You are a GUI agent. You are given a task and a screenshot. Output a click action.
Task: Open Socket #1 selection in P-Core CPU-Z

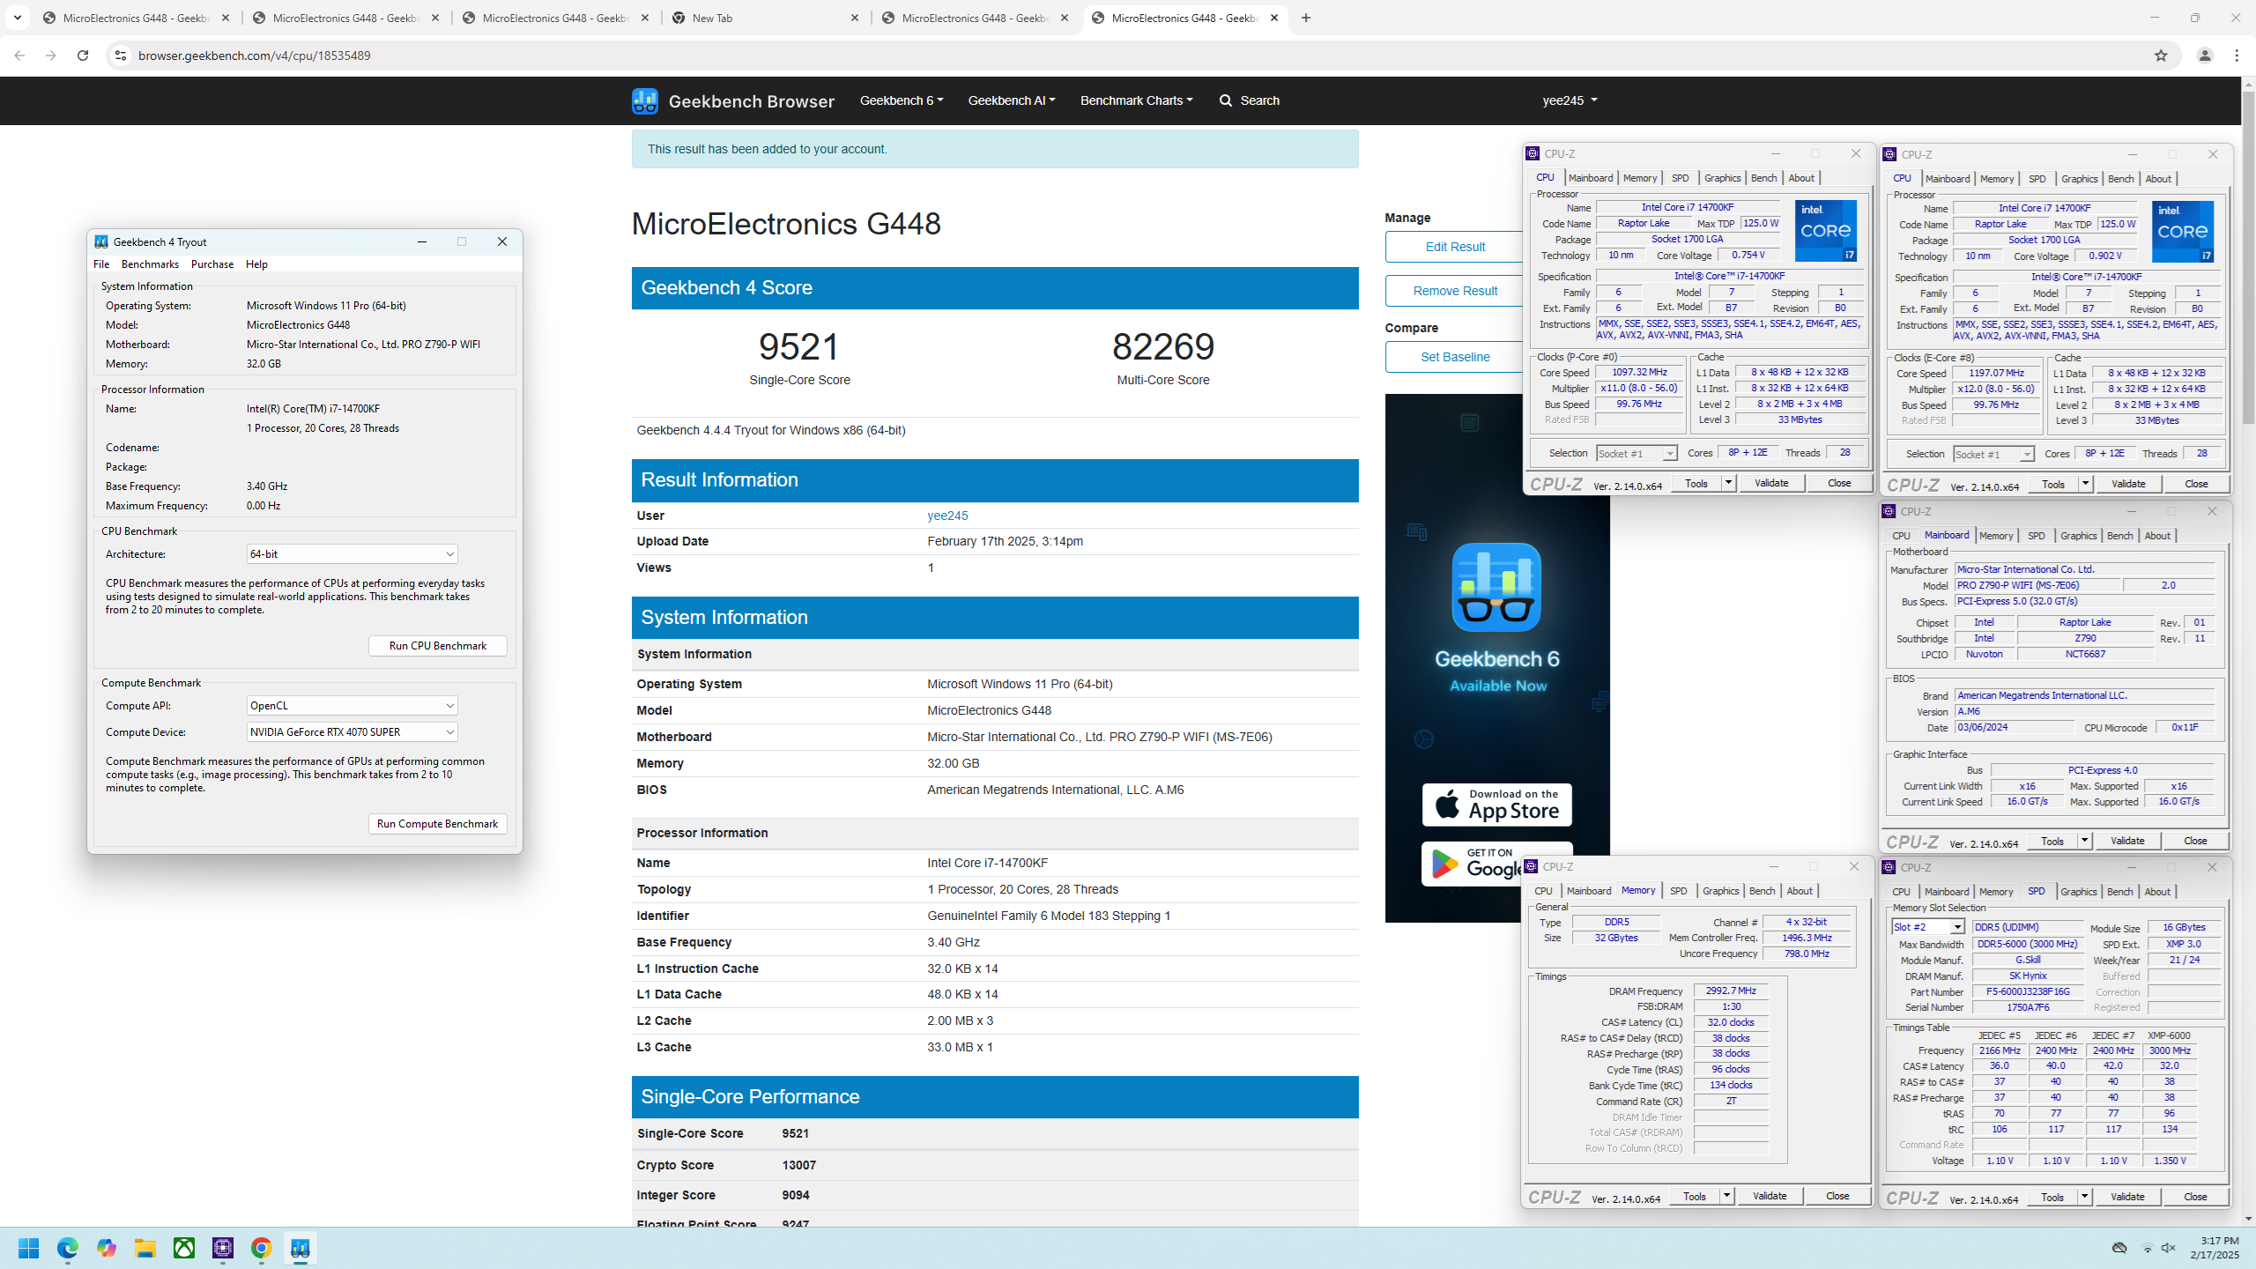[x=1636, y=454]
